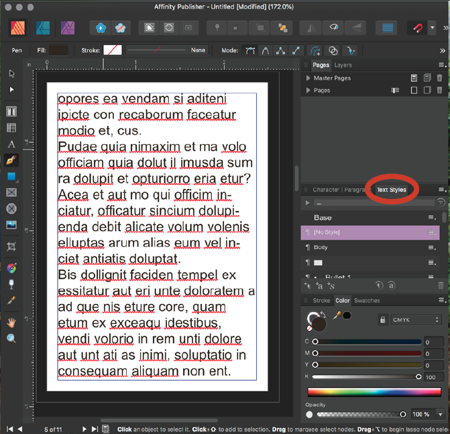Switch to the Layers tab
The image size is (450, 434).
[343, 65]
